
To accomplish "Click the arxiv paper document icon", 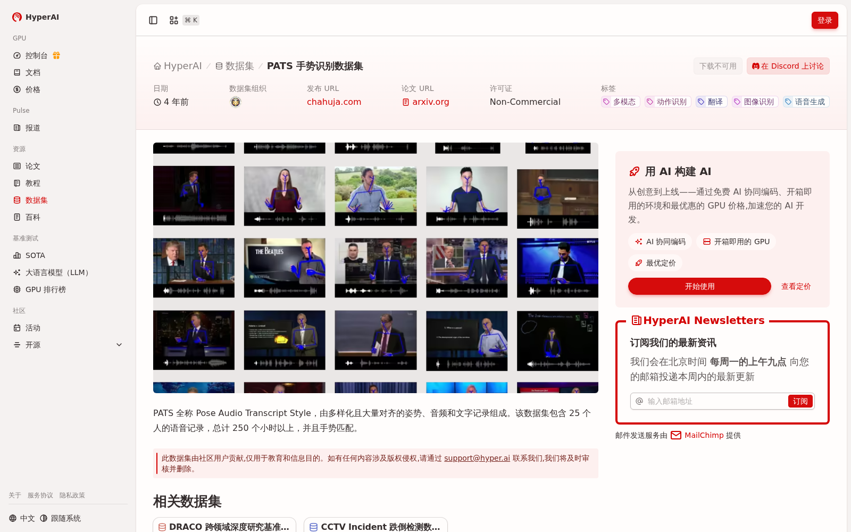I will click(x=406, y=102).
